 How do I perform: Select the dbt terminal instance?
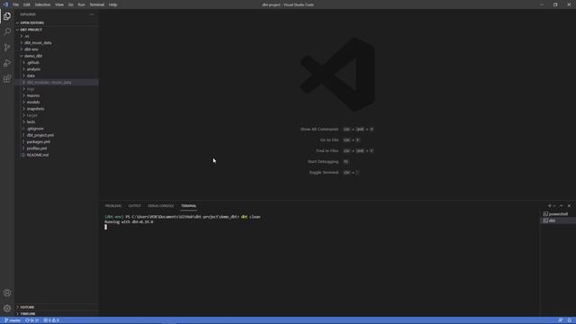(x=558, y=220)
